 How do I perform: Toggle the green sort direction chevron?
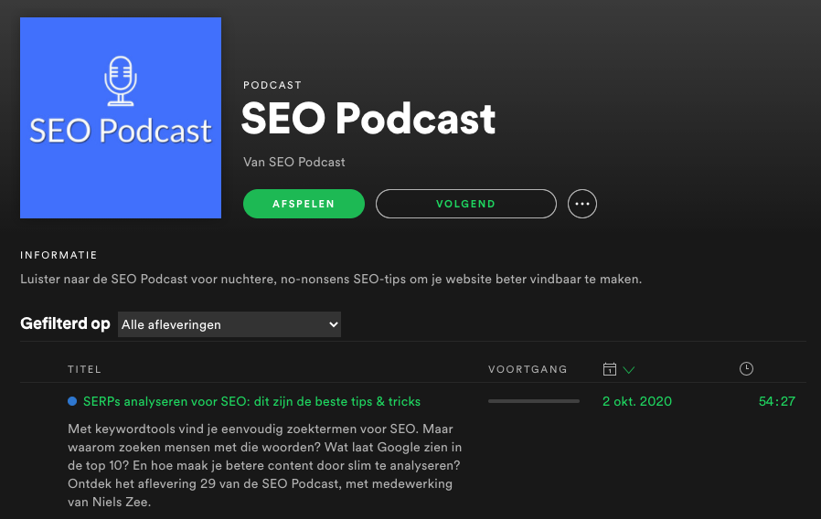tap(629, 370)
